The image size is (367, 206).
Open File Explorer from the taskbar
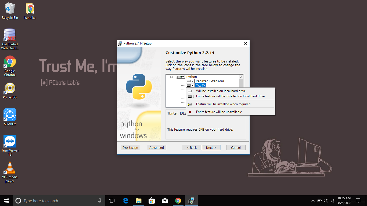tap(139, 201)
